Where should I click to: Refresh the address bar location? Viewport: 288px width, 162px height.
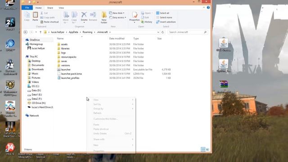(162, 32)
